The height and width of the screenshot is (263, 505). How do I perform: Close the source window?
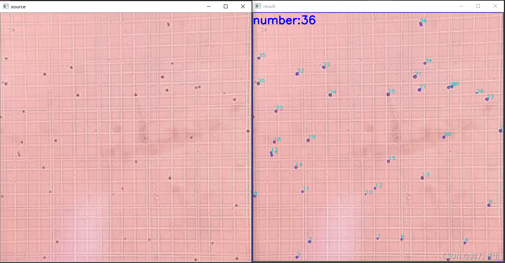coord(243,6)
